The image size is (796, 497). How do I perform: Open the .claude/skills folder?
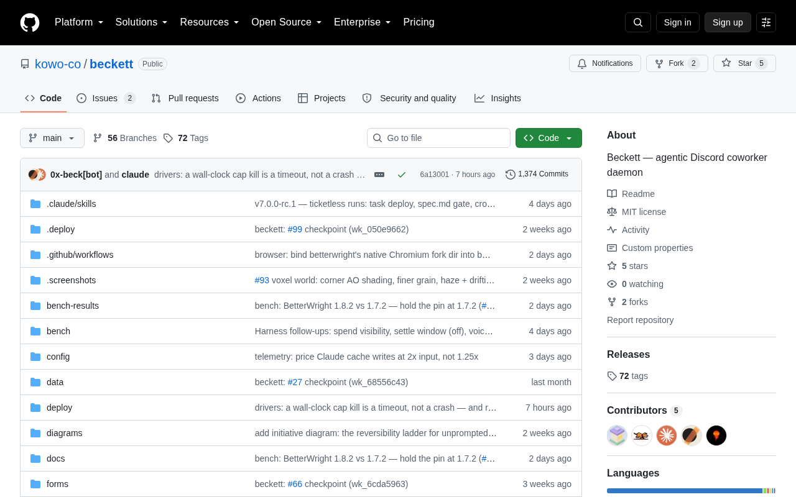tap(71, 204)
